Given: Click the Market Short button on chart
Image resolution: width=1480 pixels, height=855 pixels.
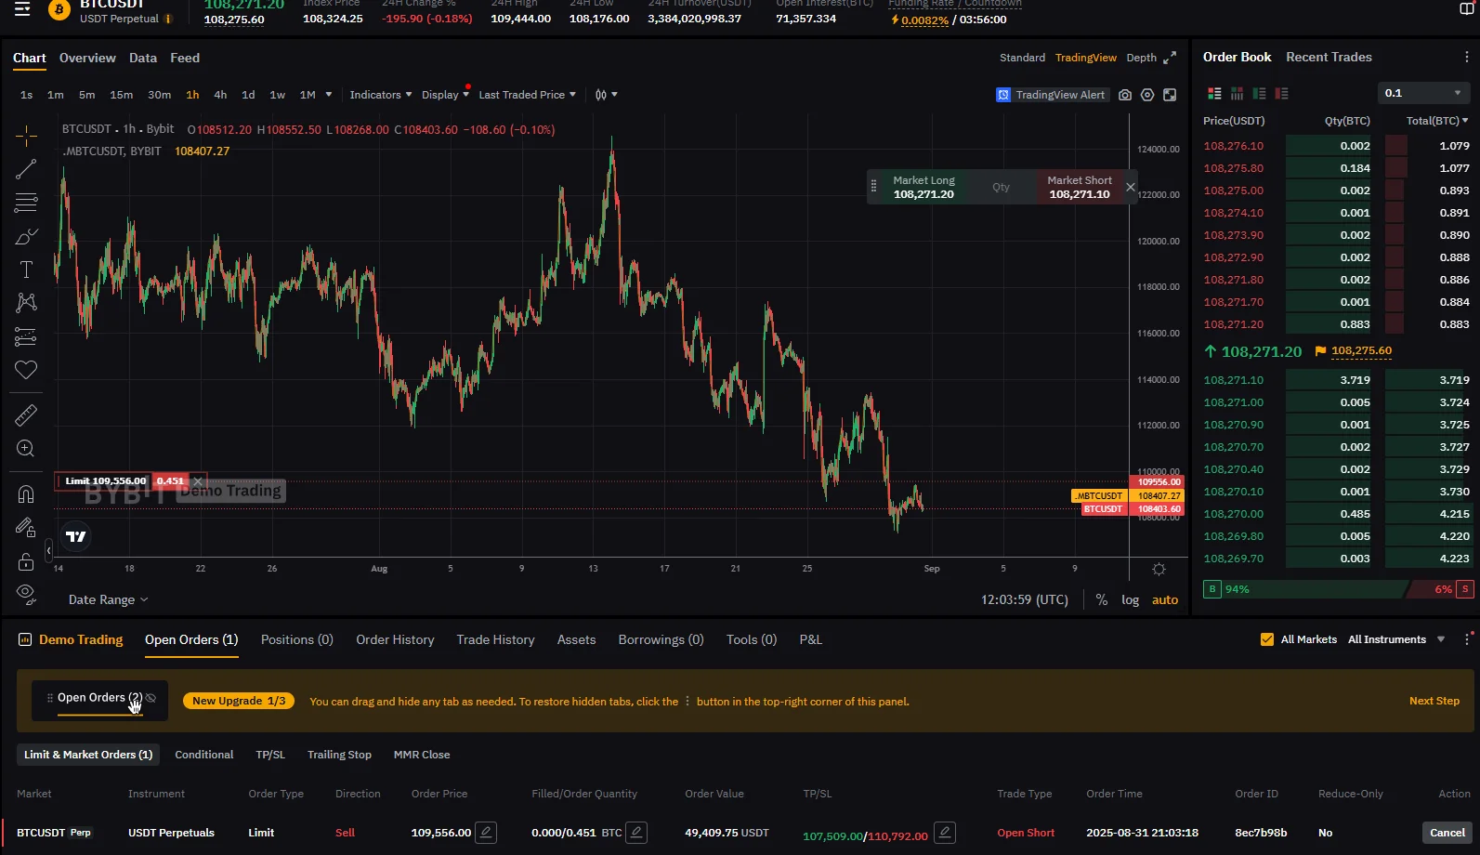Looking at the screenshot, I should point(1079,187).
